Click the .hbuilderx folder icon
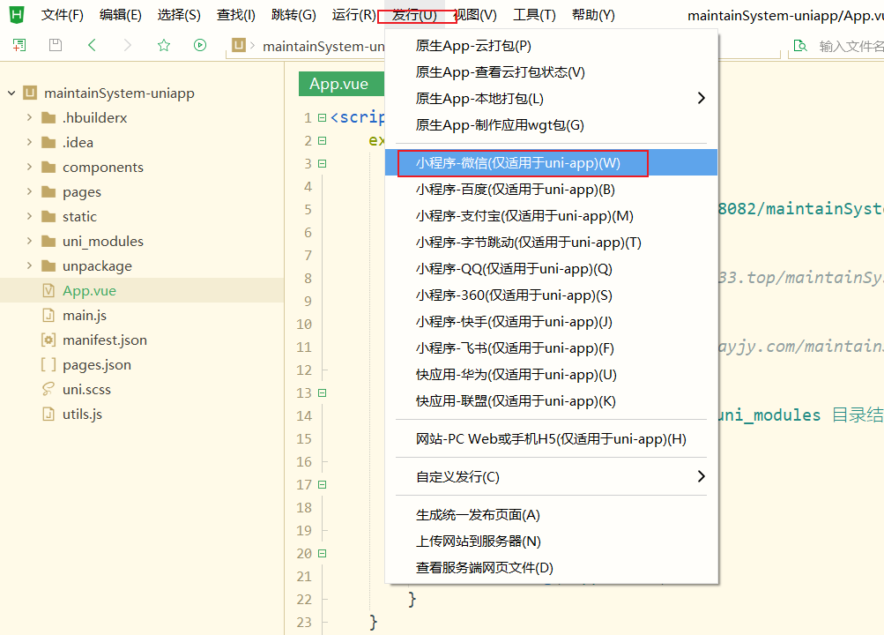Viewport: 884px width, 635px height. pyautogui.click(x=49, y=118)
